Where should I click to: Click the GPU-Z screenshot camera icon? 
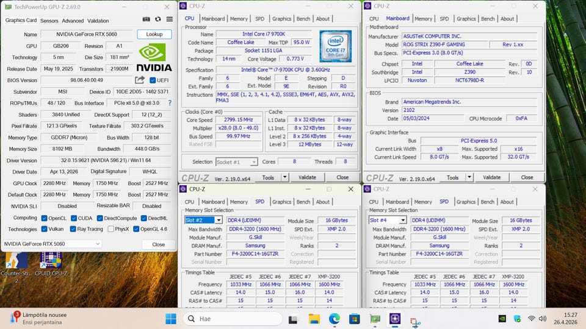pyautogui.click(x=146, y=20)
